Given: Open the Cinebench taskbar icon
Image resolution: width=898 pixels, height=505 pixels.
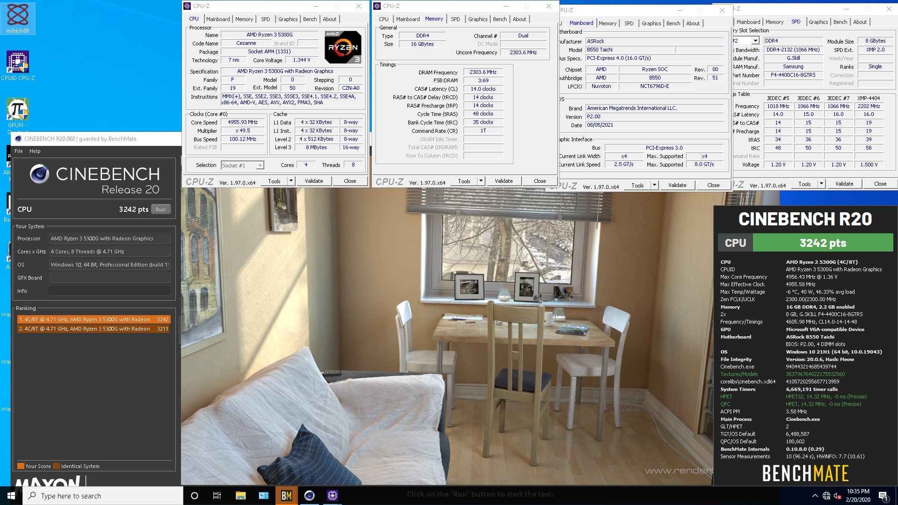Looking at the screenshot, I should click(310, 496).
